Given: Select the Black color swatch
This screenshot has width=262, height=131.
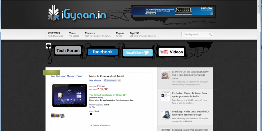Looking at the screenshot, I should [91, 114].
